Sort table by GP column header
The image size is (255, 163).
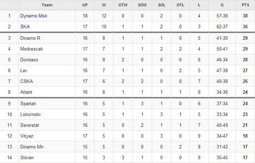[x=85, y=5]
